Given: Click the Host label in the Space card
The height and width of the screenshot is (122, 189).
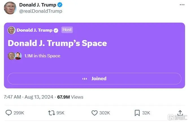Looking at the screenshot, I should click(x=67, y=30).
